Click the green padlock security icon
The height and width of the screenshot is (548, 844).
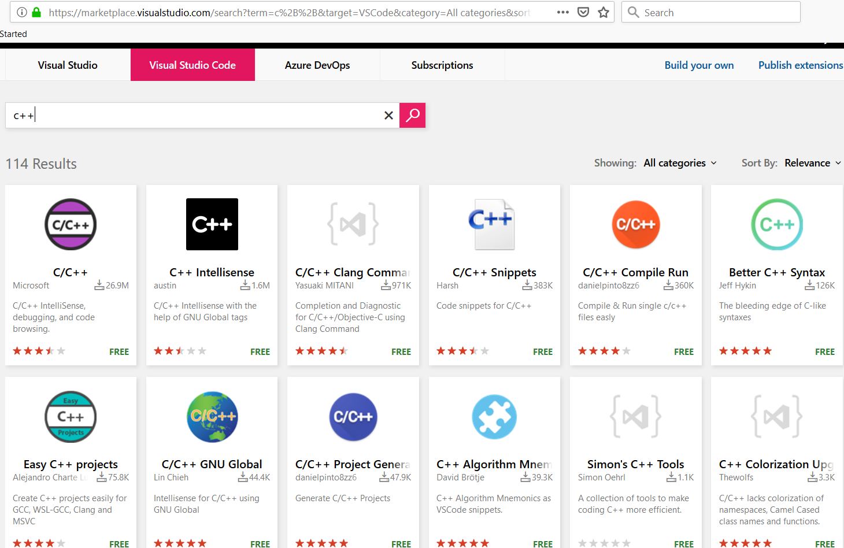coord(36,12)
